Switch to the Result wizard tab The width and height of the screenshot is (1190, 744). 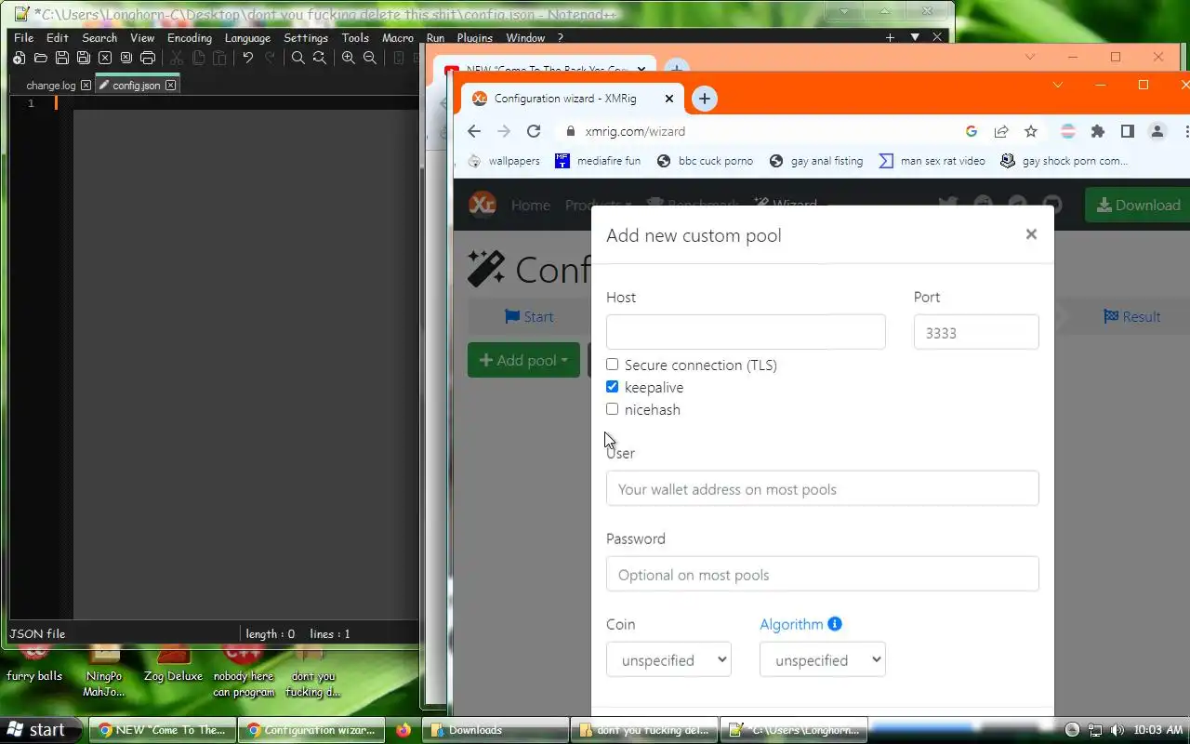tap(1131, 316)
